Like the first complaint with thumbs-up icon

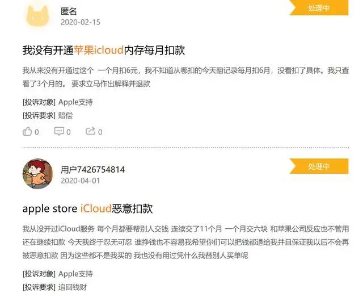(x=27, y=131)
